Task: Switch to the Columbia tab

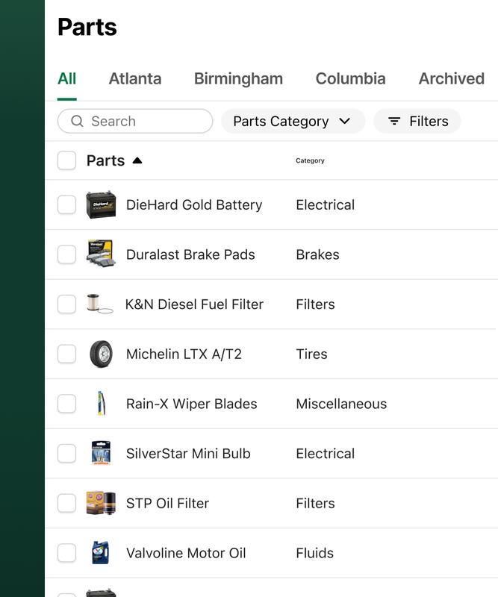Action: click(351, 79)
